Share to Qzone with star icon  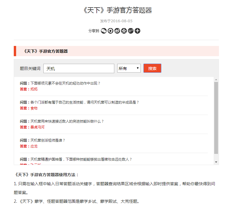124,31
